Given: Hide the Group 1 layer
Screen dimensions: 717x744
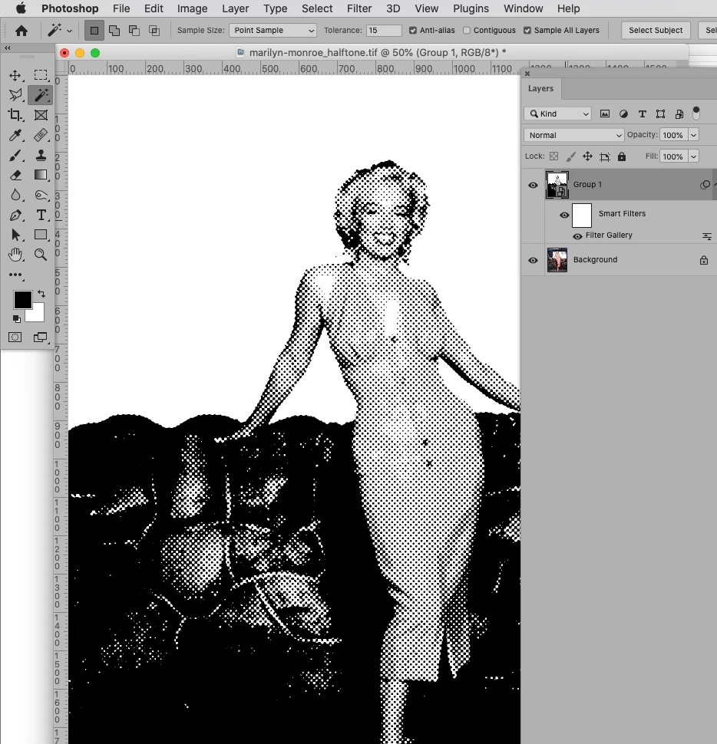Looking at the screenshot, I should pyautogui.click(x=533, y=185).
